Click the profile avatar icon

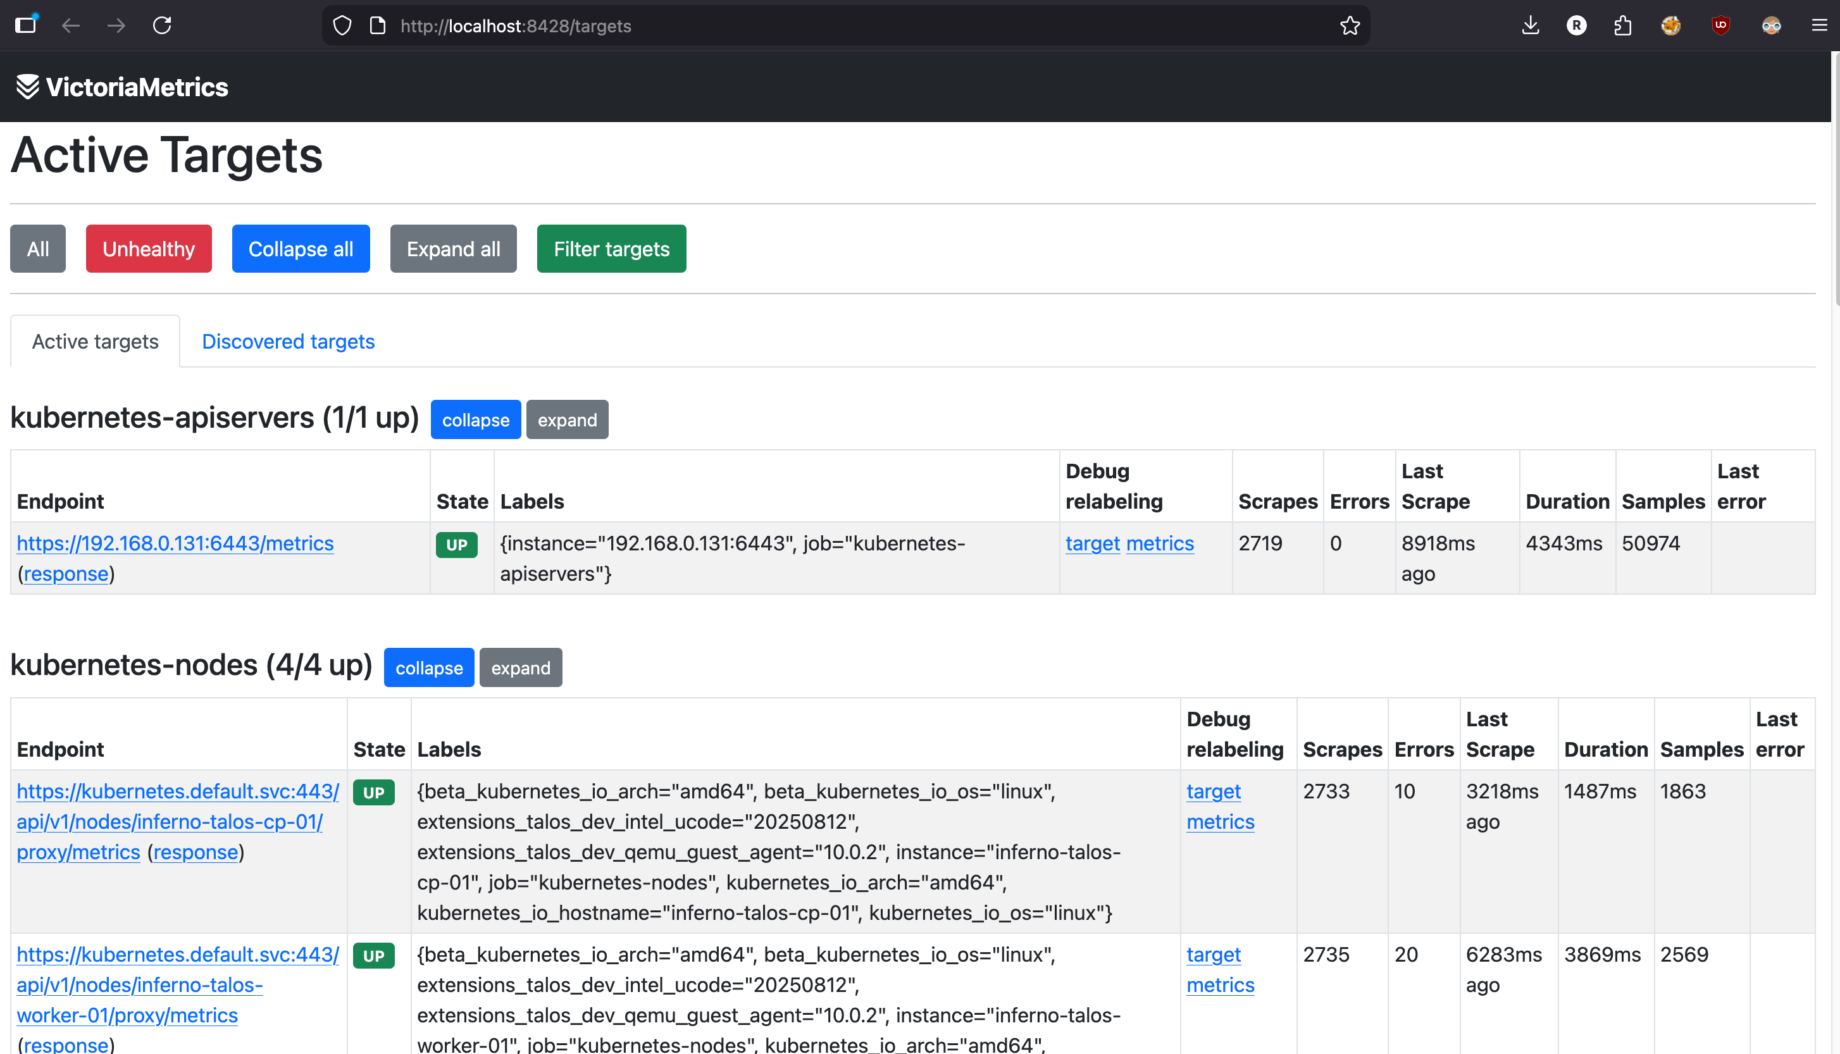click(x=1771, y=25)
